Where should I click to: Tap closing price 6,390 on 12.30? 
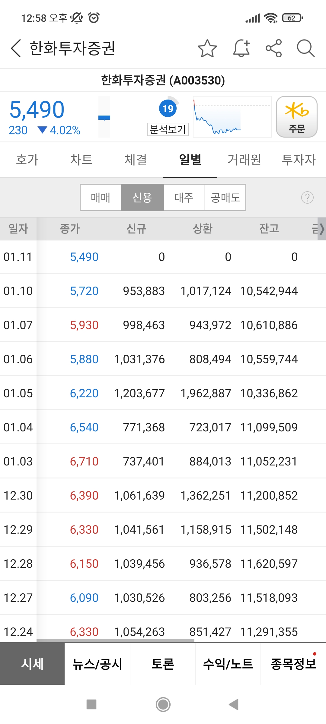click(x=84, y=496)
